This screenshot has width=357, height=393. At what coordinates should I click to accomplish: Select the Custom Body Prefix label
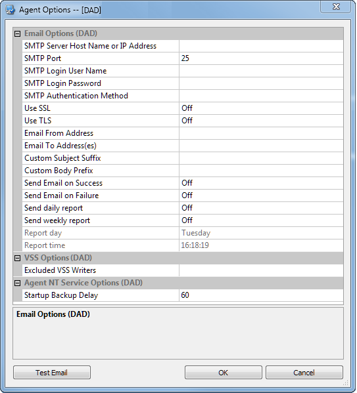(59, 171)
